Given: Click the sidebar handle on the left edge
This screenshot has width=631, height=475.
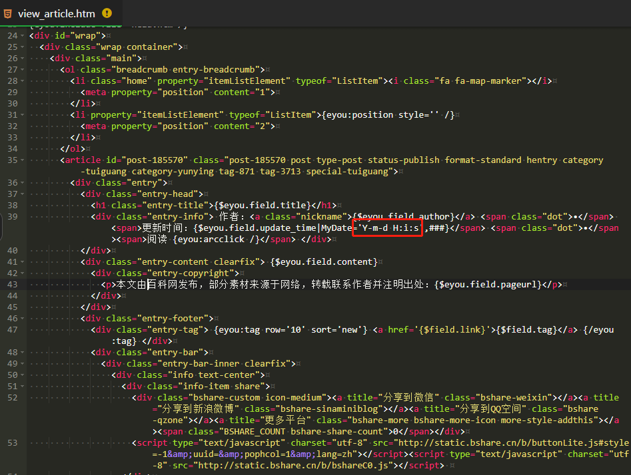Looking at the screenshot, I should (2, 228).
